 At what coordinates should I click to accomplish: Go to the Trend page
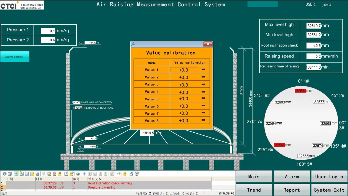tap(254, 190)
